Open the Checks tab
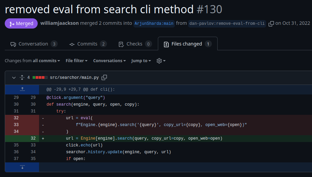The image size is (312, 177). pyautogui.click(x=135, y=44)
